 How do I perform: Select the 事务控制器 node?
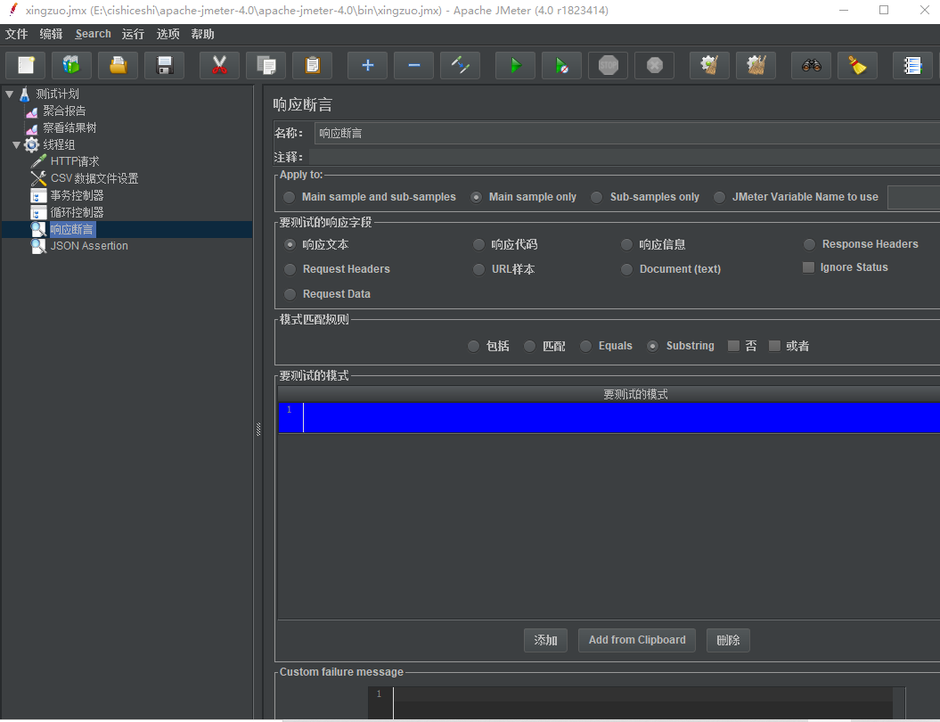[77, 195]
